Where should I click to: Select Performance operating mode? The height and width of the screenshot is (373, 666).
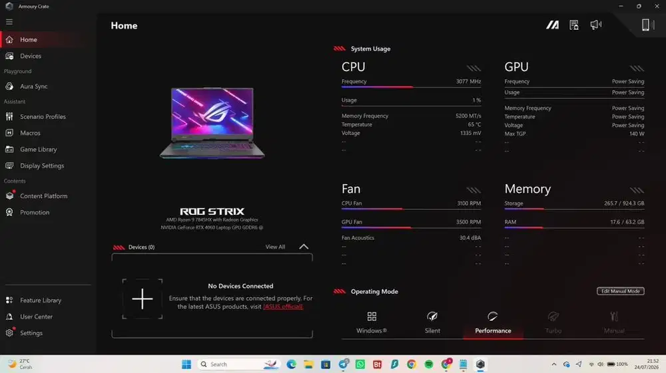493,322
